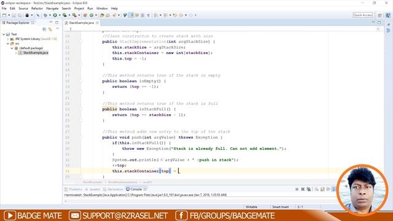393x221 pixels.
Task: Click the Open Perspective icon
Action: tap(380, 15)
